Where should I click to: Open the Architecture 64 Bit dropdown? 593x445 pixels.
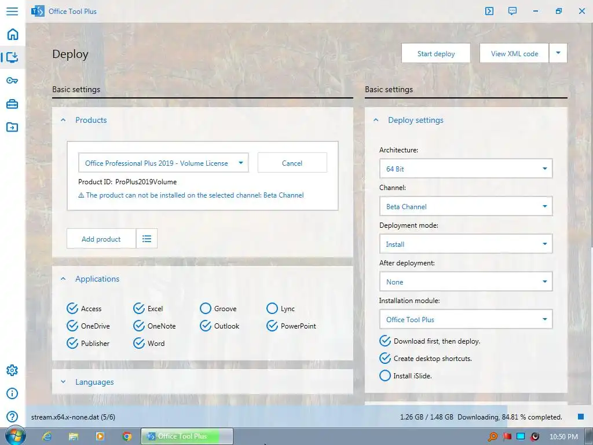click(466, 169)
